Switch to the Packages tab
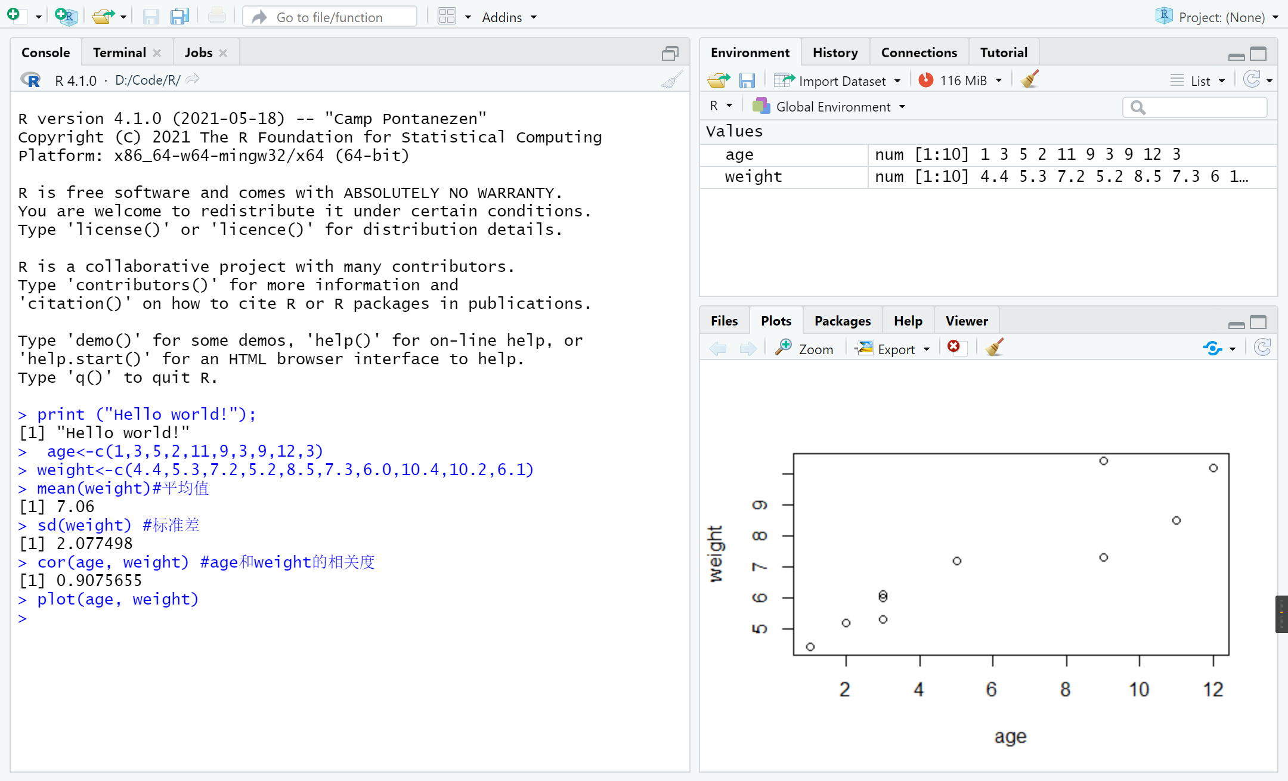 click(843, 321)
